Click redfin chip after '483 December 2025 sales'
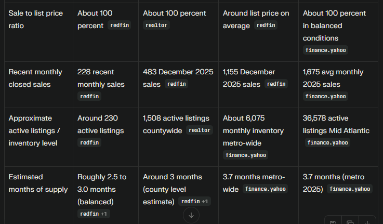 tap(177, 84)
